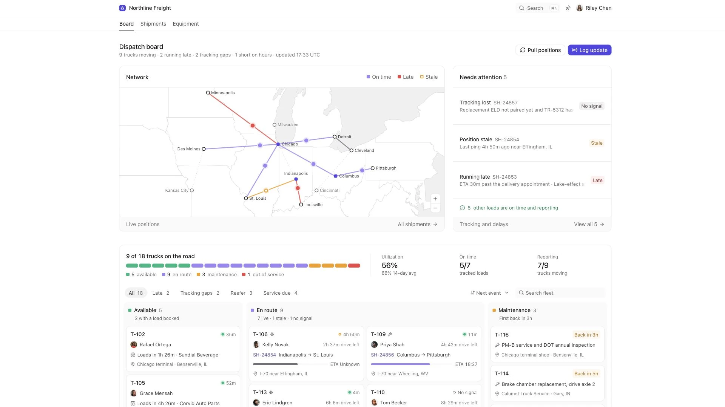Switch to the Board tab

[126, 24]
